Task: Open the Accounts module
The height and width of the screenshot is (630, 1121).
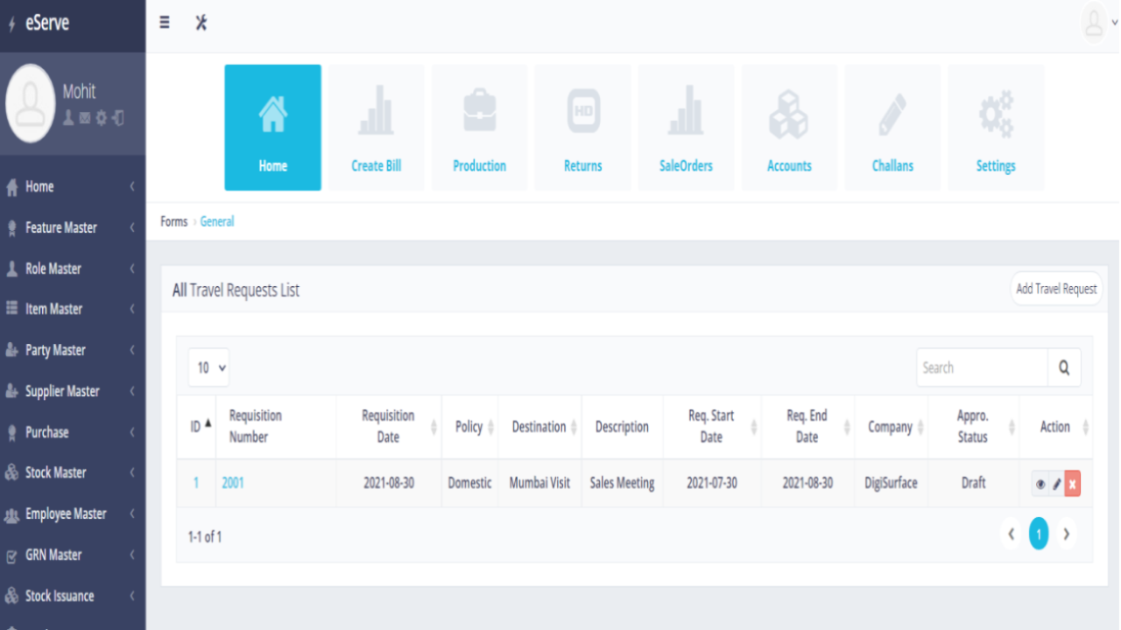Action: [x=789, y=127]
